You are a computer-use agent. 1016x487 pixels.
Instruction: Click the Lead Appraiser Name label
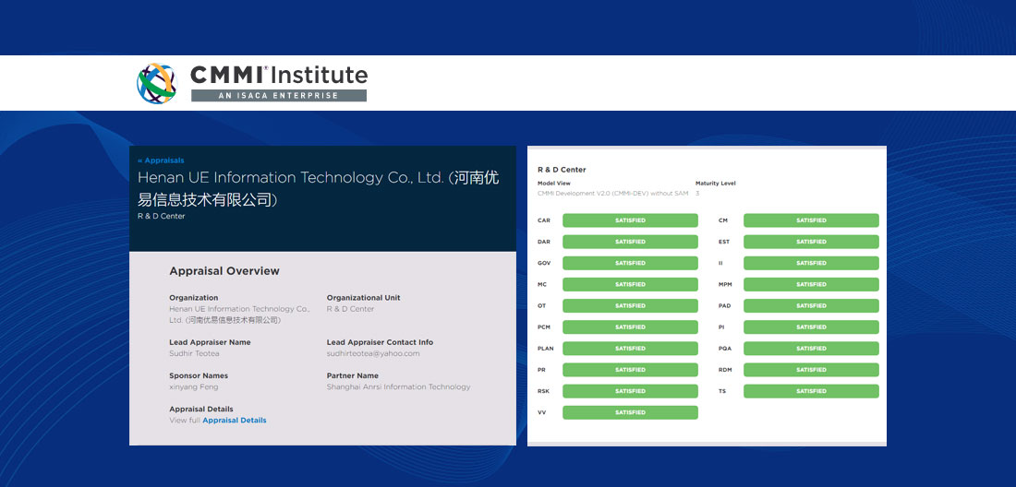pyautogui.click(x=210, y=342)
